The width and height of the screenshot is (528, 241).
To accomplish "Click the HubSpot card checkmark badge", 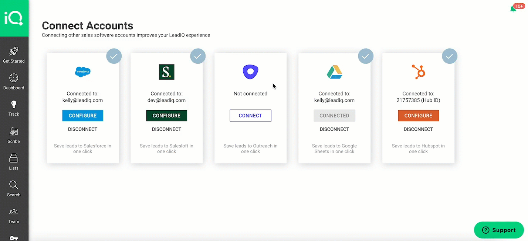I will pyautogui.click(x=450, y=56).
